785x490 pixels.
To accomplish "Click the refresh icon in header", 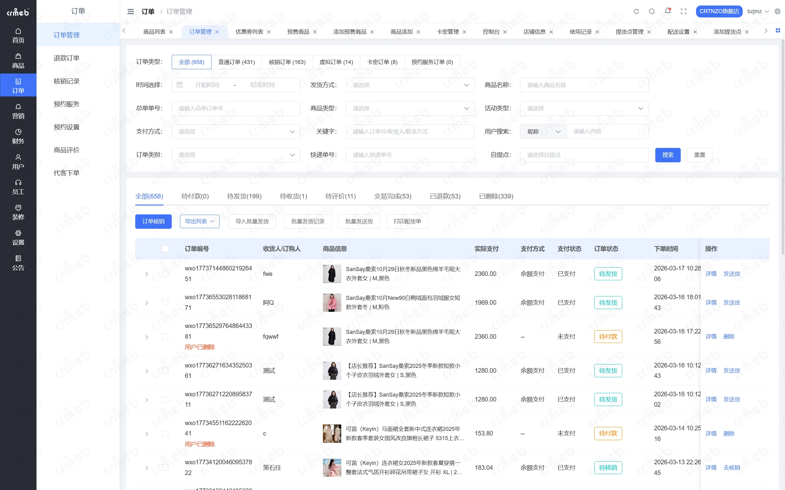I will [636, 11].
